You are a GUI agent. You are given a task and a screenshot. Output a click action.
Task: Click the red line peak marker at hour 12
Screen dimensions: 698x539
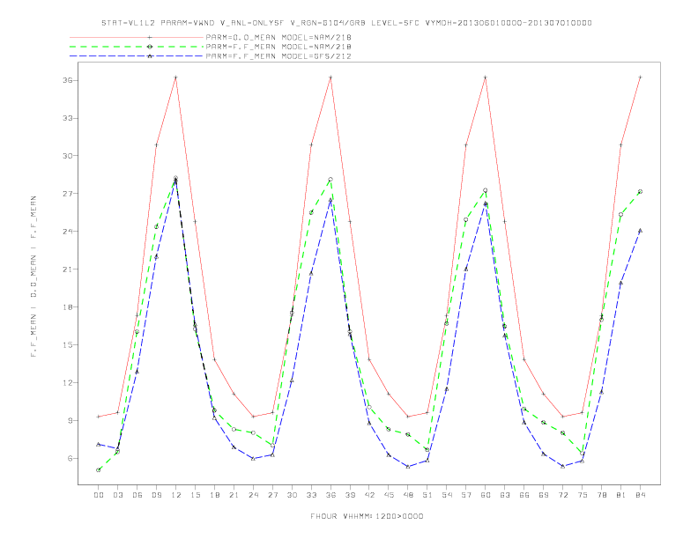point(176,78)
